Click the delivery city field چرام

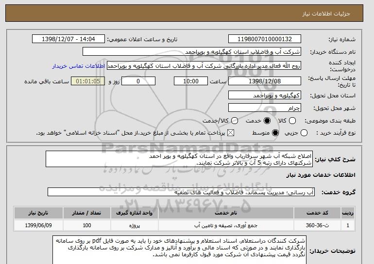[x=265, y=108]
